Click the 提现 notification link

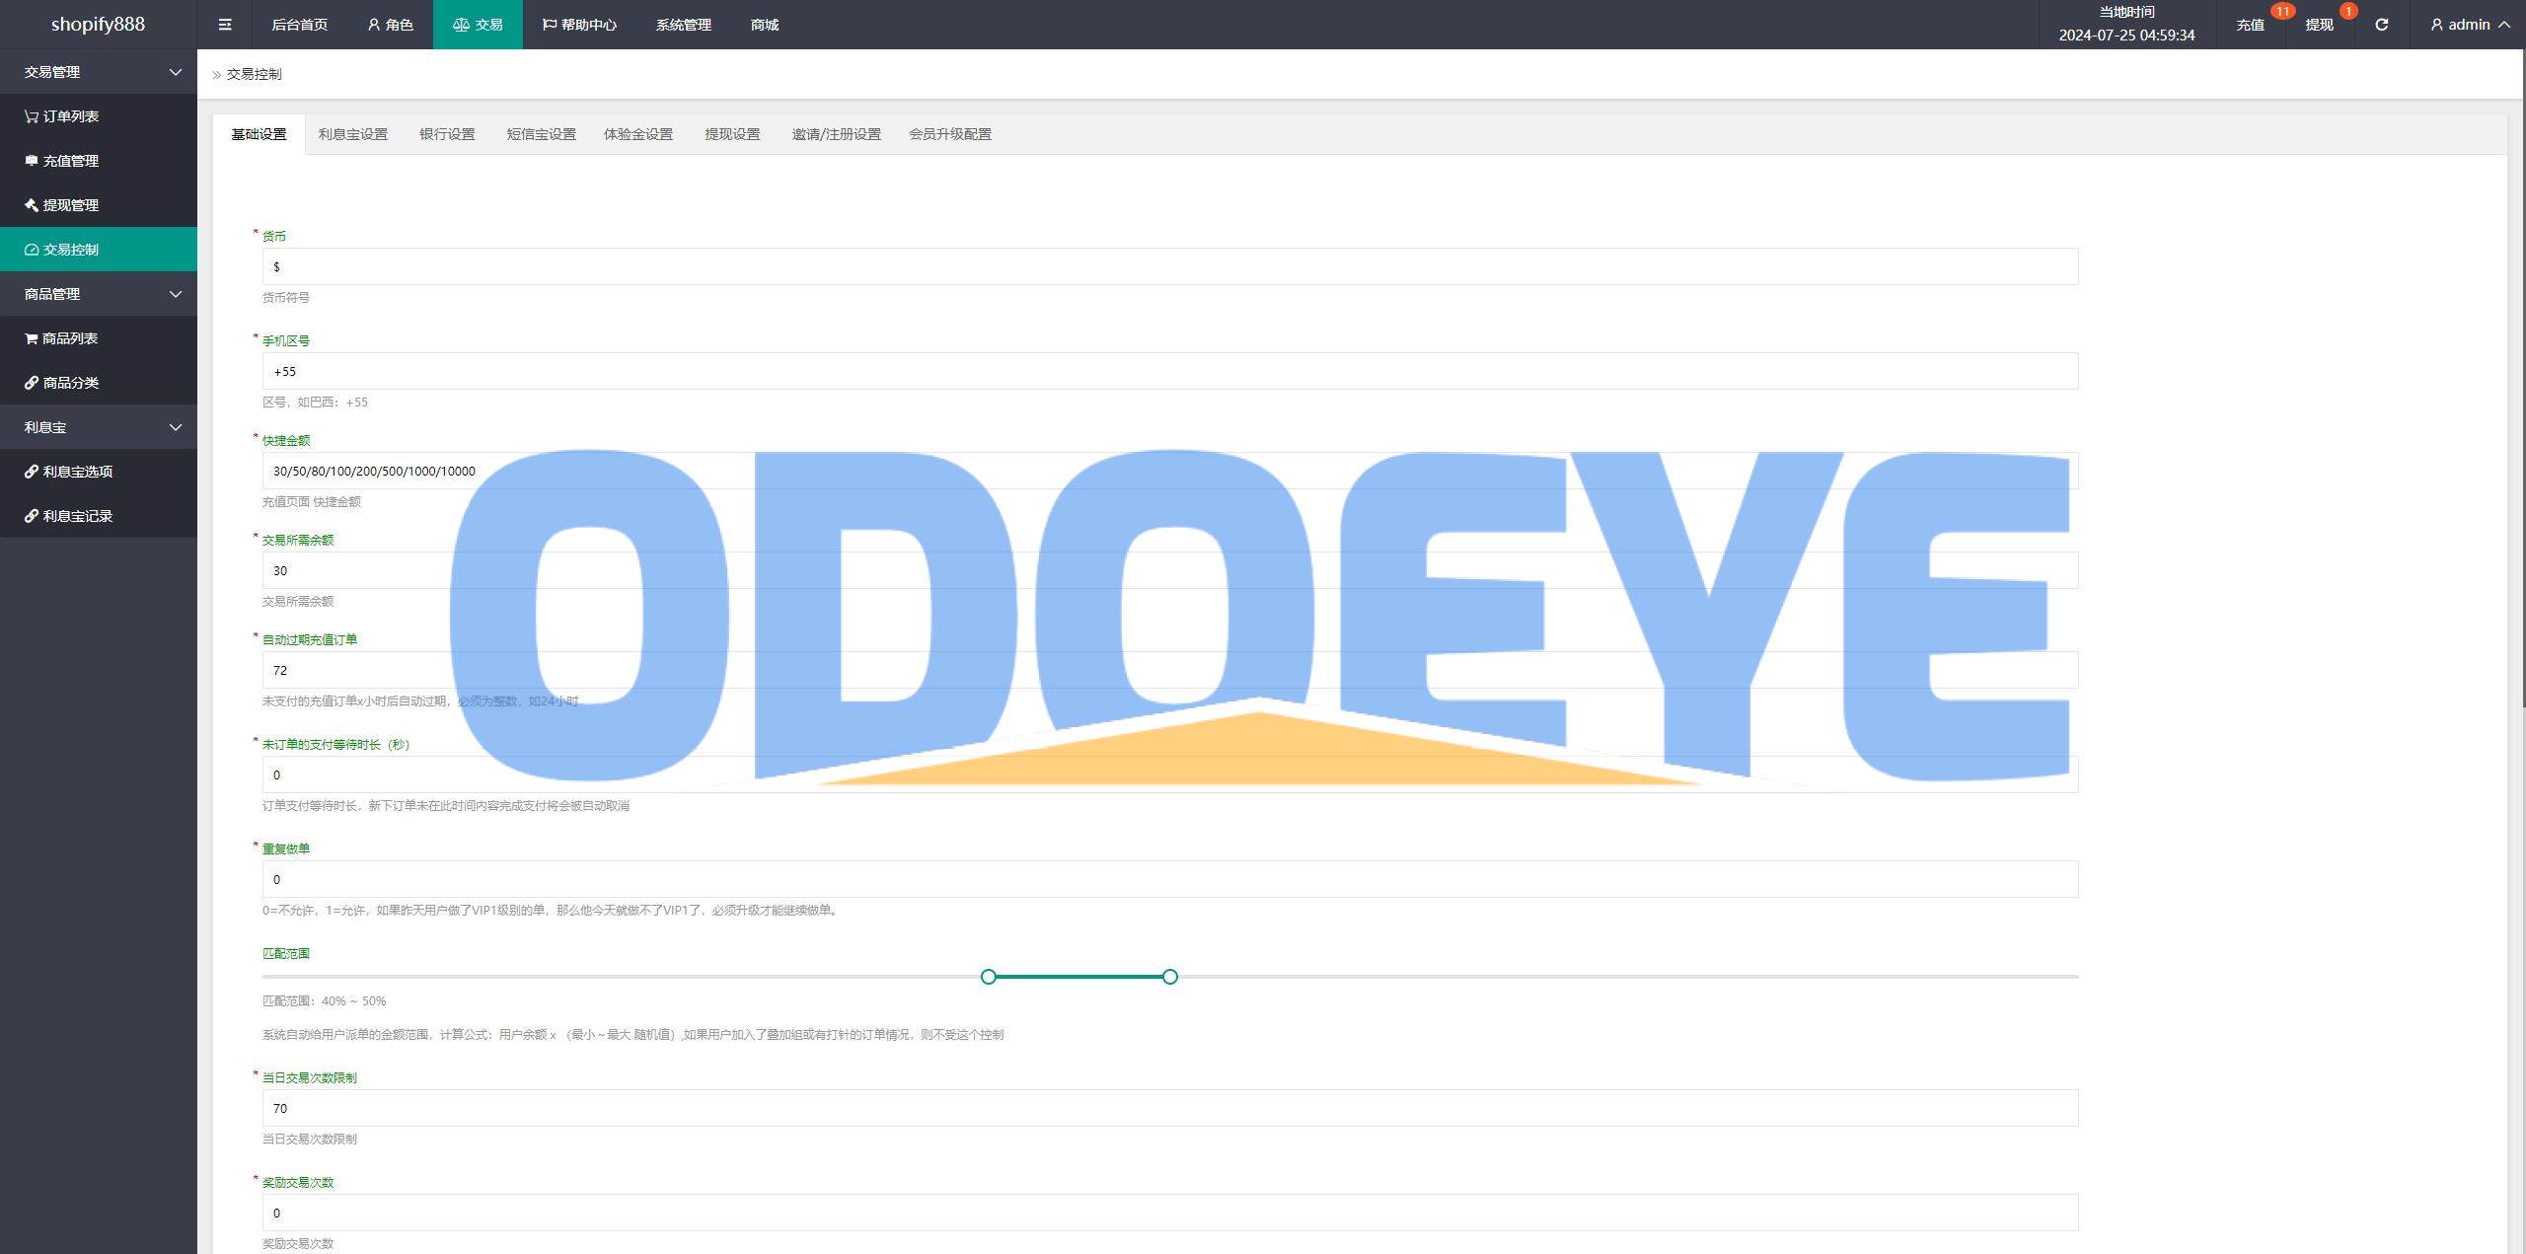[x=2319, y=25]
